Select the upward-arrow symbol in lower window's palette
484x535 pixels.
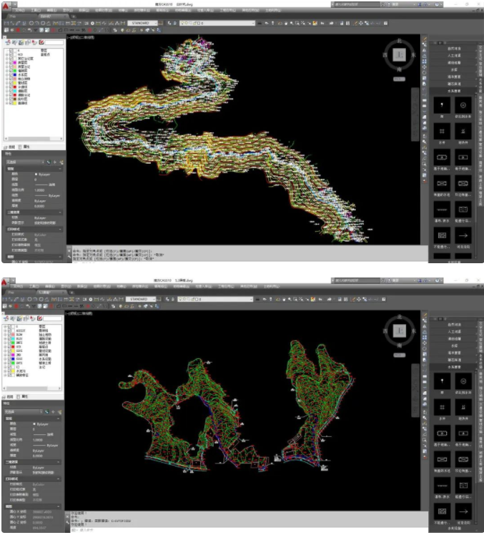point(443,383)
